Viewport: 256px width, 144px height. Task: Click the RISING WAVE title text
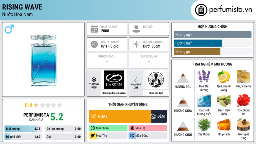tap(22, 7)
